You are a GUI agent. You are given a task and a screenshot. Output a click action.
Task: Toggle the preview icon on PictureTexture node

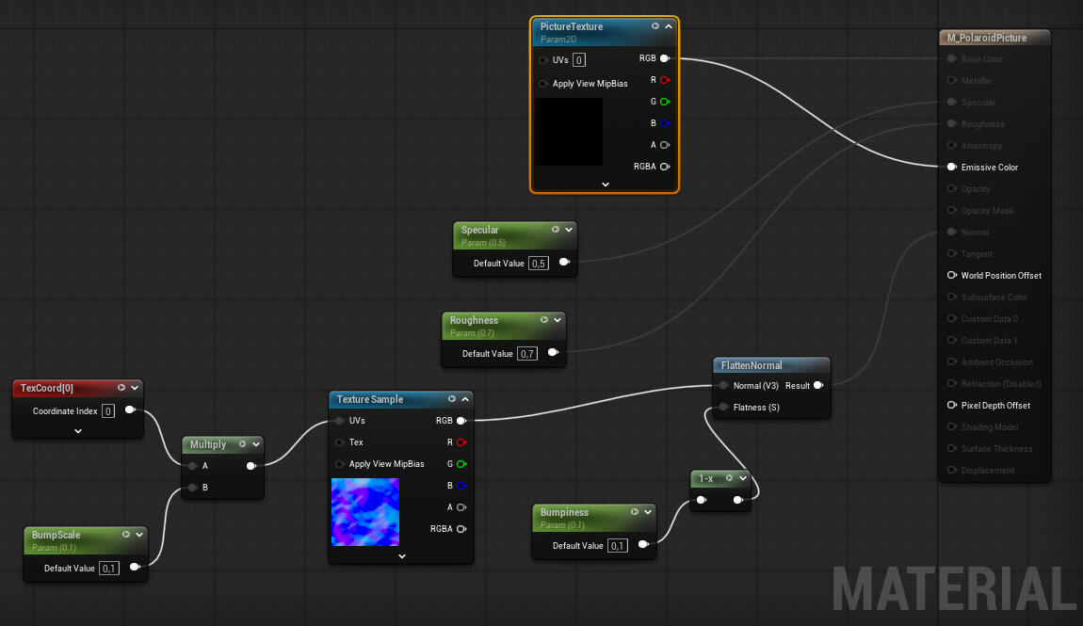click(655, 26)
